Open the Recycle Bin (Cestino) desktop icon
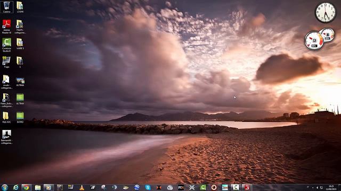This screenshot has width=341, height=191. pyautogui.click(x=7, y=7)
